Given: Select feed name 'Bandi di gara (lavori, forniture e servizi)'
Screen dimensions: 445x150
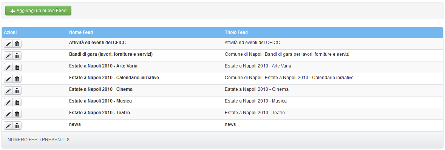Looking at the screenshot, I should click(111, 54).
